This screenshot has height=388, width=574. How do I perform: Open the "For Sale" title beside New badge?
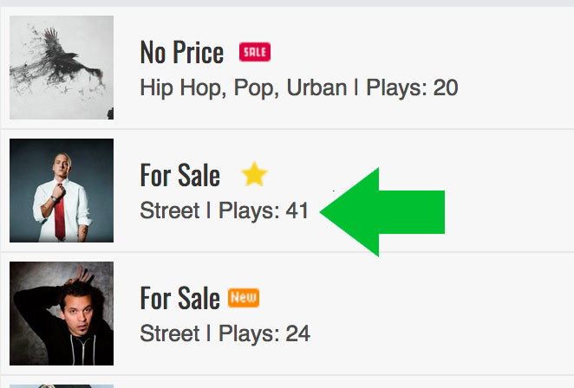179,299
